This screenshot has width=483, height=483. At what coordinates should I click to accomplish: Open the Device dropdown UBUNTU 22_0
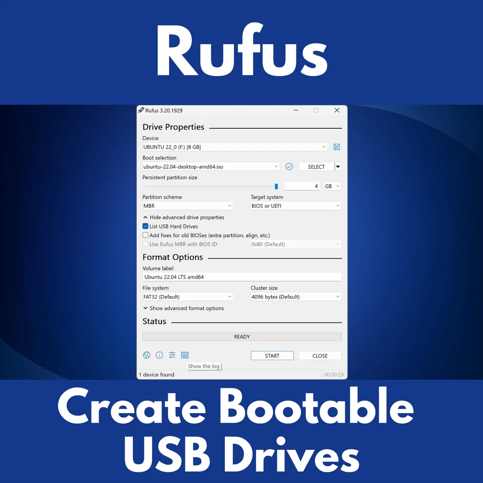(x=235, y=147)
